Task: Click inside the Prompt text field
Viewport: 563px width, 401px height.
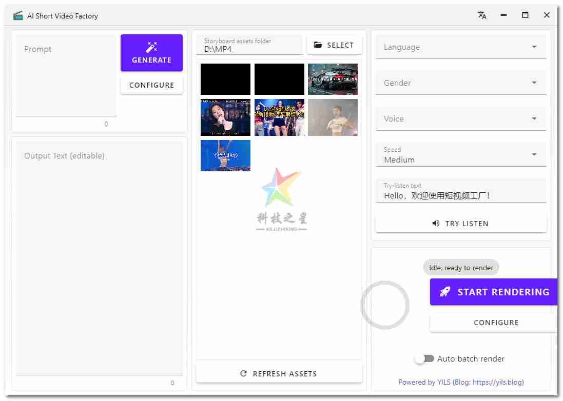Action: [66, 77]
